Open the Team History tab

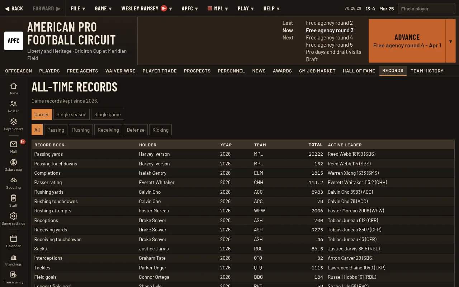[427, 71]
